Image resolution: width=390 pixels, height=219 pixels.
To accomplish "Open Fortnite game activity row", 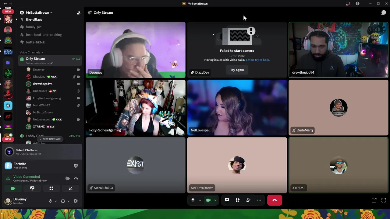I will tap(42, 165).
